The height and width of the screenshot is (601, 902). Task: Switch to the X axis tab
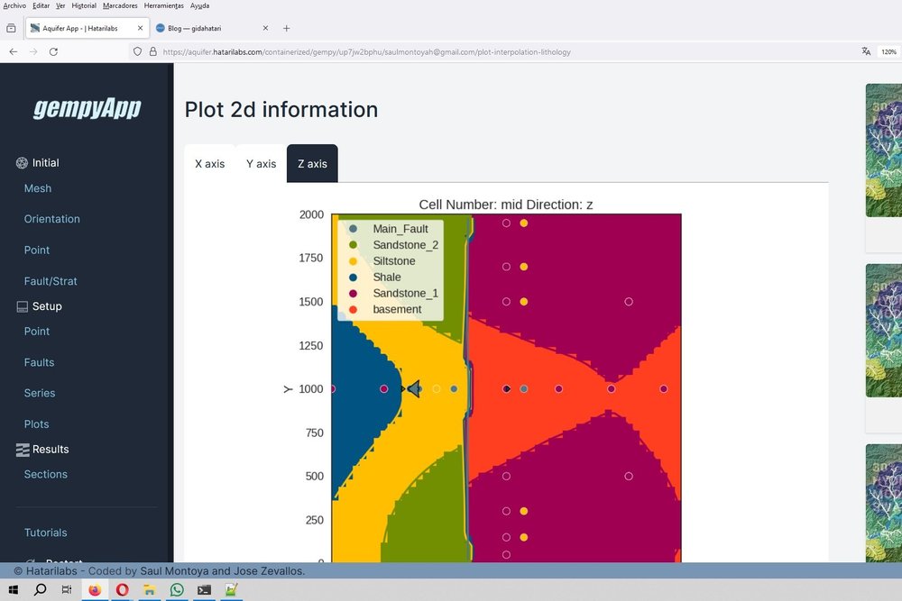point(209,163)
